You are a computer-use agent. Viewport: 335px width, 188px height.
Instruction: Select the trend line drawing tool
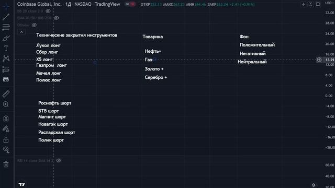6,17
